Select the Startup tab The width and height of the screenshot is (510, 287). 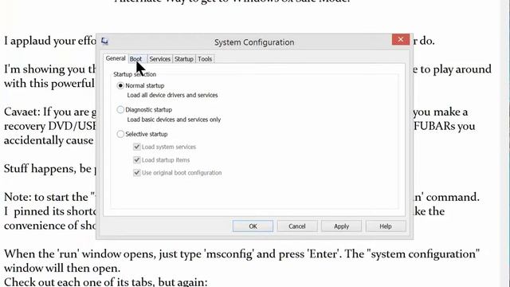pos(184,59)
